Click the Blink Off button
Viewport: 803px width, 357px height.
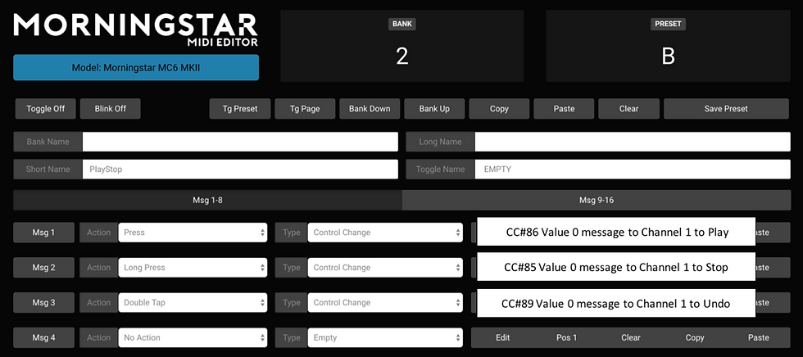pos(110,108)
